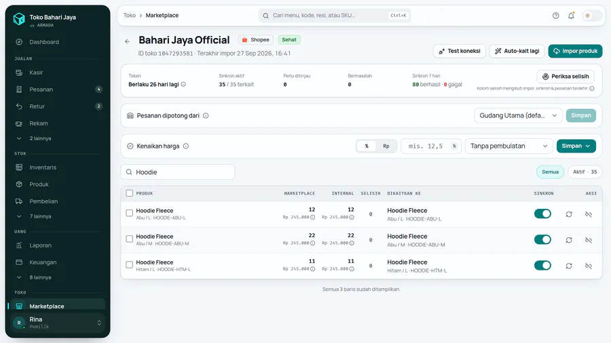Check the HOODIE-ABU-L row checkbox
The width and height of the screenshot is (611, 343).
click(x=130, y=213)
